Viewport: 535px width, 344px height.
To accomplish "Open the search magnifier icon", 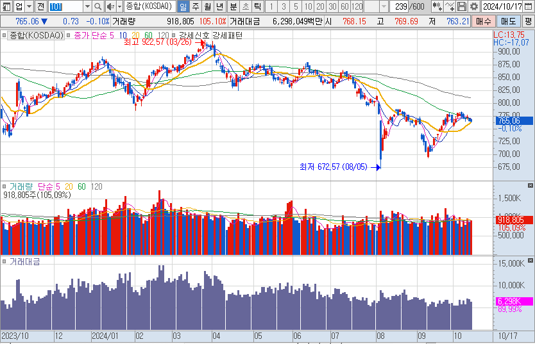I will [98, 6].
